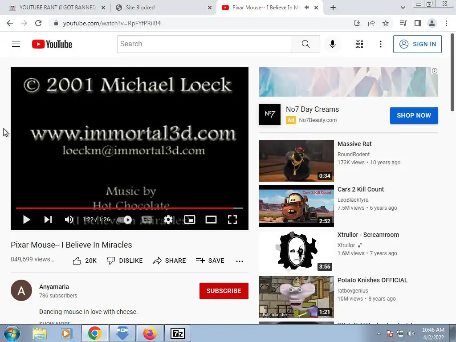Select the Pixar Mouse browser tab

coord(270,8)
